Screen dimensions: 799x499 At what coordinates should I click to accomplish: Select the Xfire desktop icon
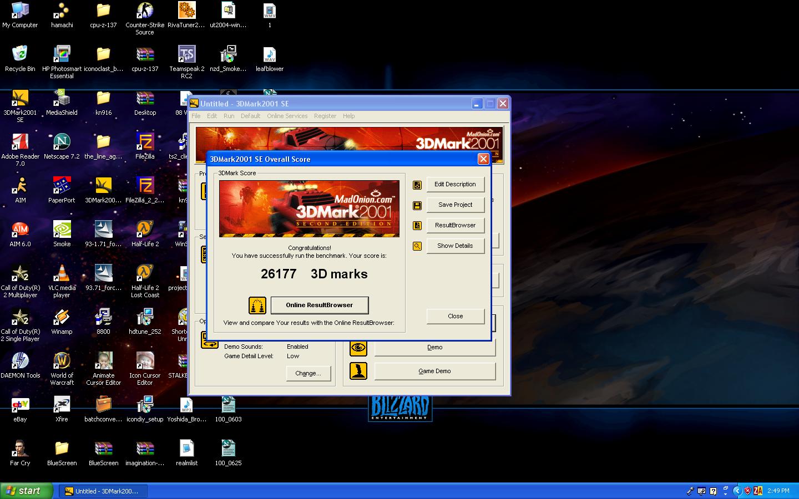coord(62,409)
